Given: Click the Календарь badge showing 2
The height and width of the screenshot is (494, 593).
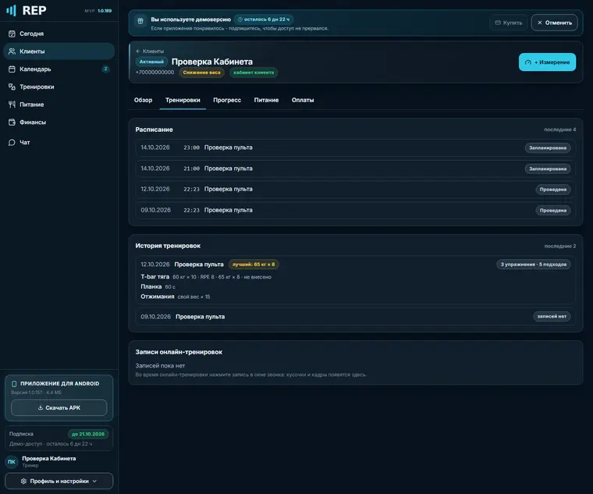Looking at the screenshot, I should (x=105, y=69).
